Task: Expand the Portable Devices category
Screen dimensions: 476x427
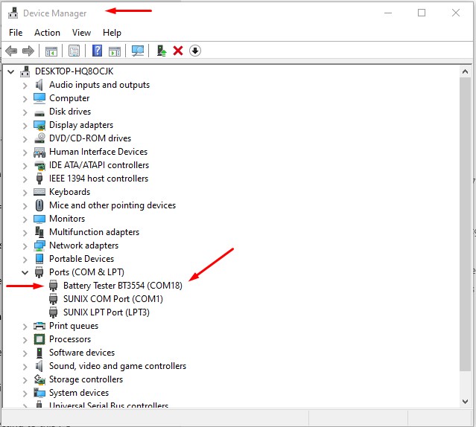Action: coord(25,260)
